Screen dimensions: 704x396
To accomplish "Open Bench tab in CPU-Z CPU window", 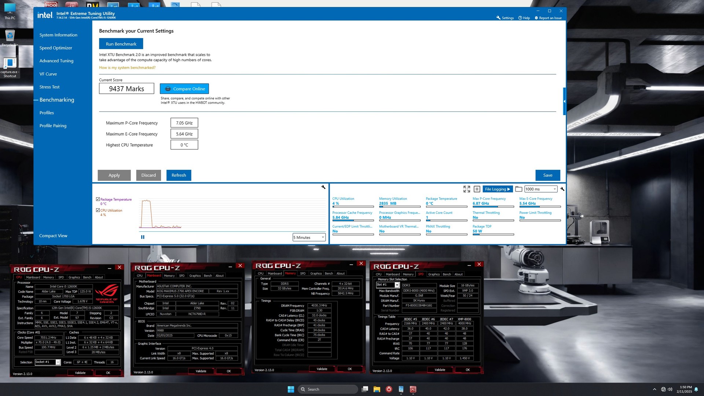I will coord(87,277).
